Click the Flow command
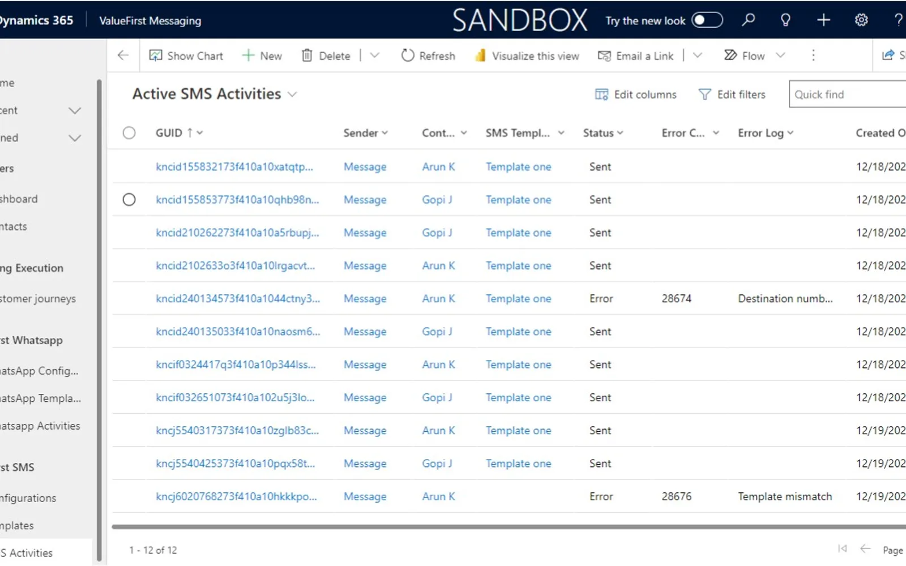This screenshot has height=566, width=906. click(744, 55)
